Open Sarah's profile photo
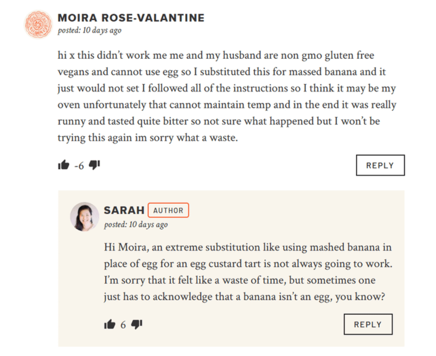Image resolution: width=436 pixels, height=356 pixels. (x=84, y=217)
